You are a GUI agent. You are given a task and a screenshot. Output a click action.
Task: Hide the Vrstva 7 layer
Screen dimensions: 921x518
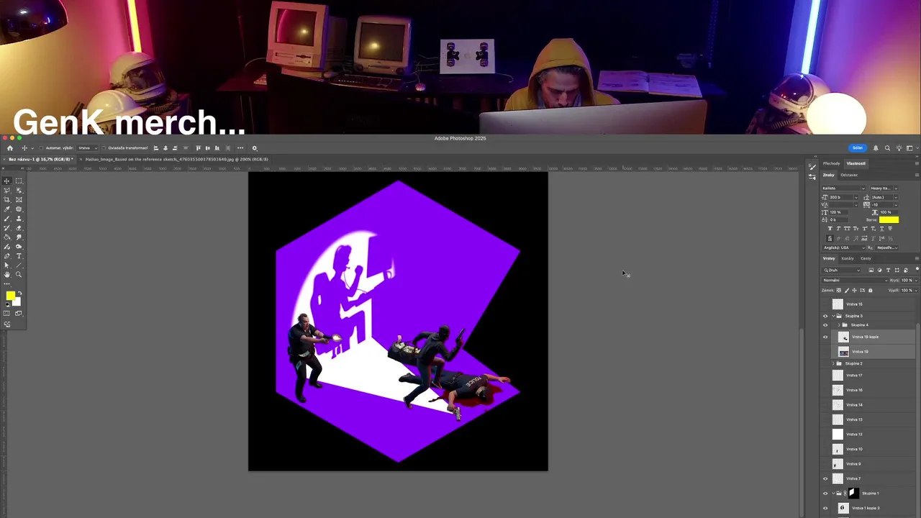(x=825, y=478)
